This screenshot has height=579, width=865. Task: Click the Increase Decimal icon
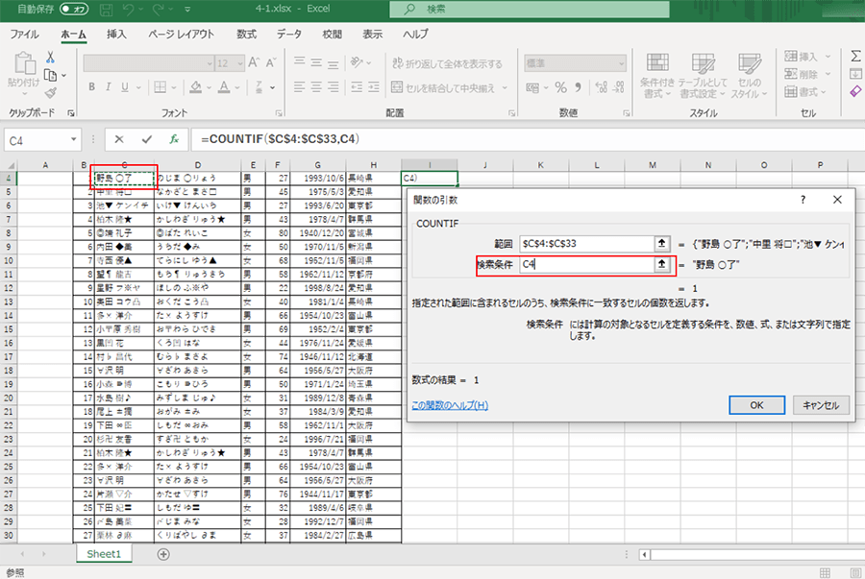click(x=602, y=87)
